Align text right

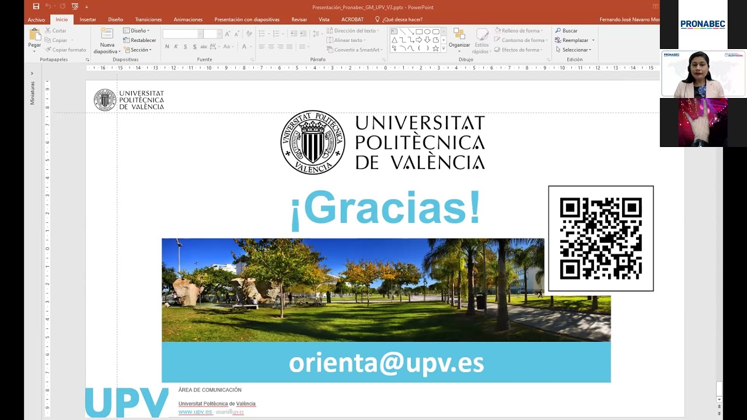coord(280,47)
